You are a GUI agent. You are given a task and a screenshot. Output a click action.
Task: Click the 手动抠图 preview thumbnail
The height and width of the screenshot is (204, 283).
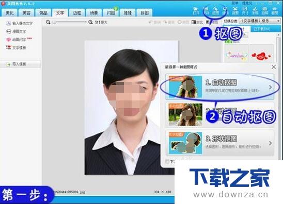coord(185,114)
